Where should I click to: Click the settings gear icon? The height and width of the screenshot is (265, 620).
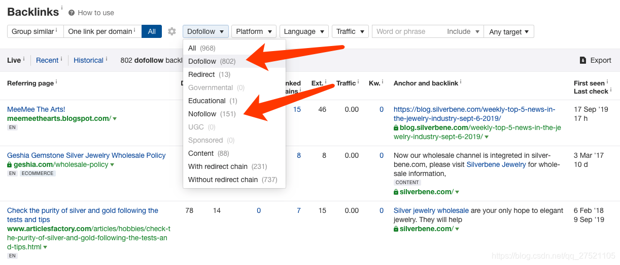[x=172, y=31]
